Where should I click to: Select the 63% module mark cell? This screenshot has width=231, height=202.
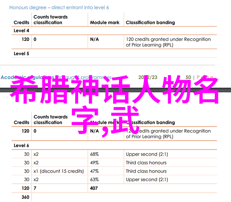click(x=94, y=180)
